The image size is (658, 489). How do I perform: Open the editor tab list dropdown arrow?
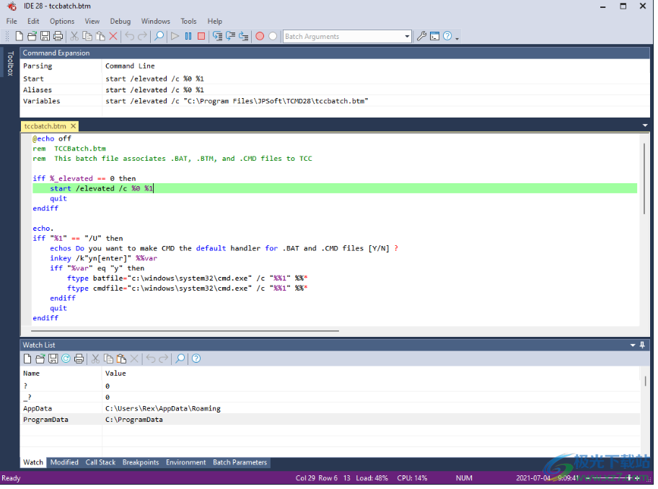645,125
